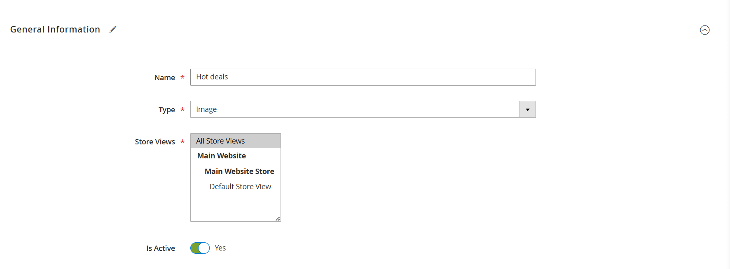Click the Type select field showing Image
730x269 pixels.
pos(354,109)
